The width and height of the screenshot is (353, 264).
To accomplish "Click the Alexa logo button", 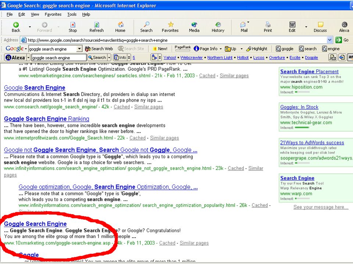I will coord(15,58).
